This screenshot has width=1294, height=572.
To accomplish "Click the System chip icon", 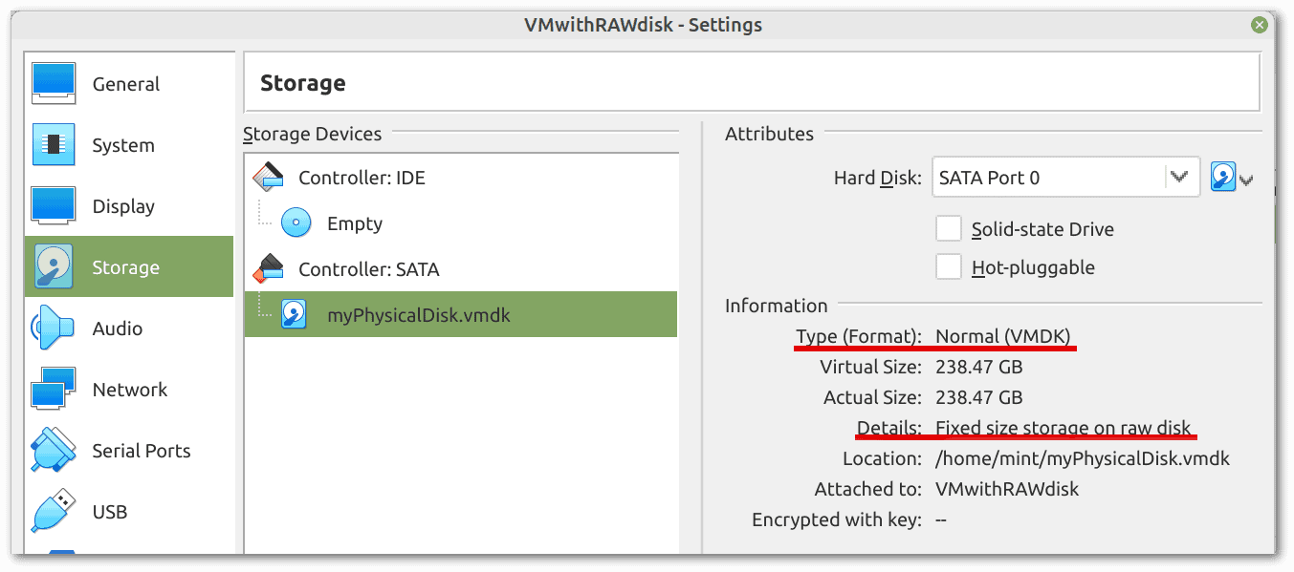I will click(x=54, y=145).
